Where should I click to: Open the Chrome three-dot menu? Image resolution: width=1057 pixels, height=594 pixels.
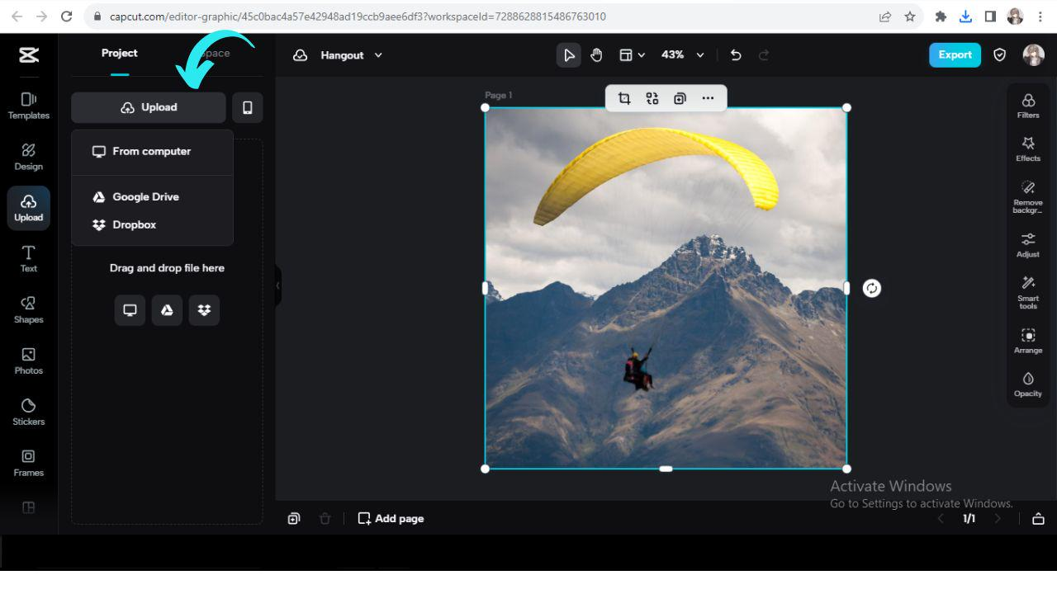(1040, 16)
